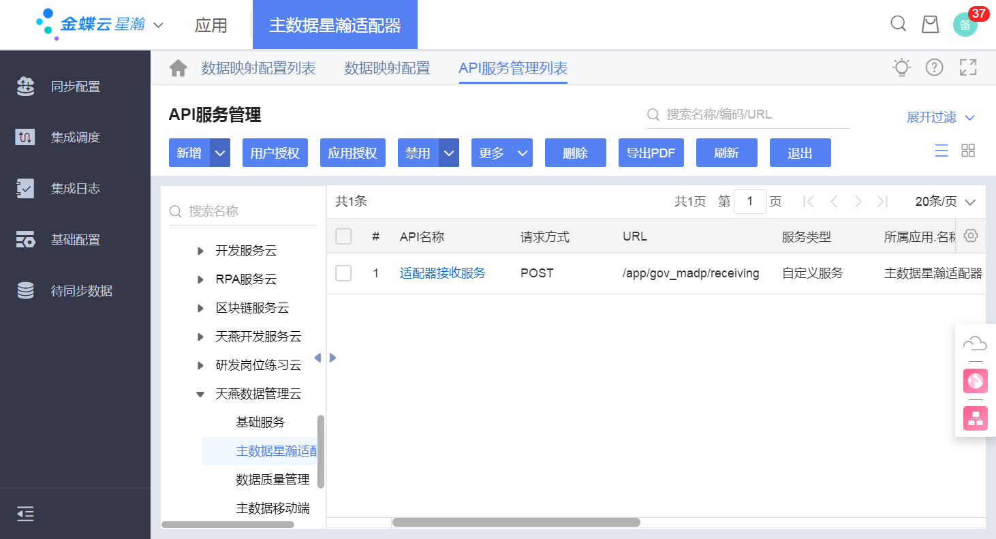The image size is (996, 539).
Task: Switch to 数据映射配置列表 tab
Action: (x=258, y=68)
